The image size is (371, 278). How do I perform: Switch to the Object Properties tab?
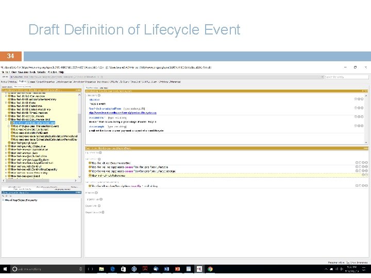(x=45, y=82)
